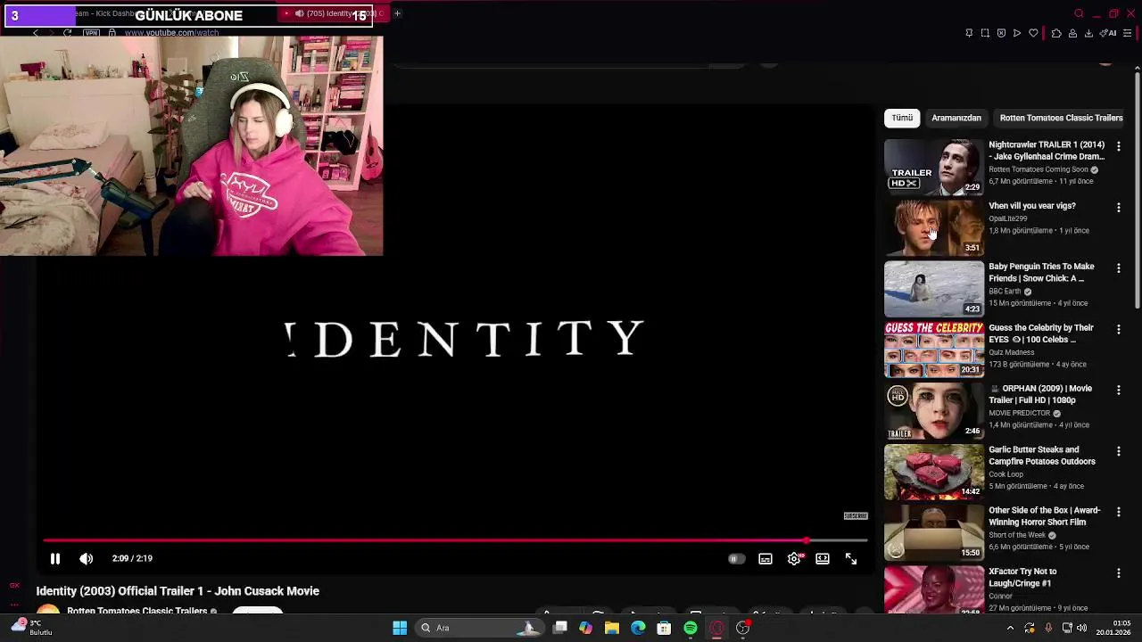The width and height of the screenshot is (1142, 642).
Task: Open Guess the Celebrity by Their EYES video
Action: pyautogui.click(x=1040, y=333)
